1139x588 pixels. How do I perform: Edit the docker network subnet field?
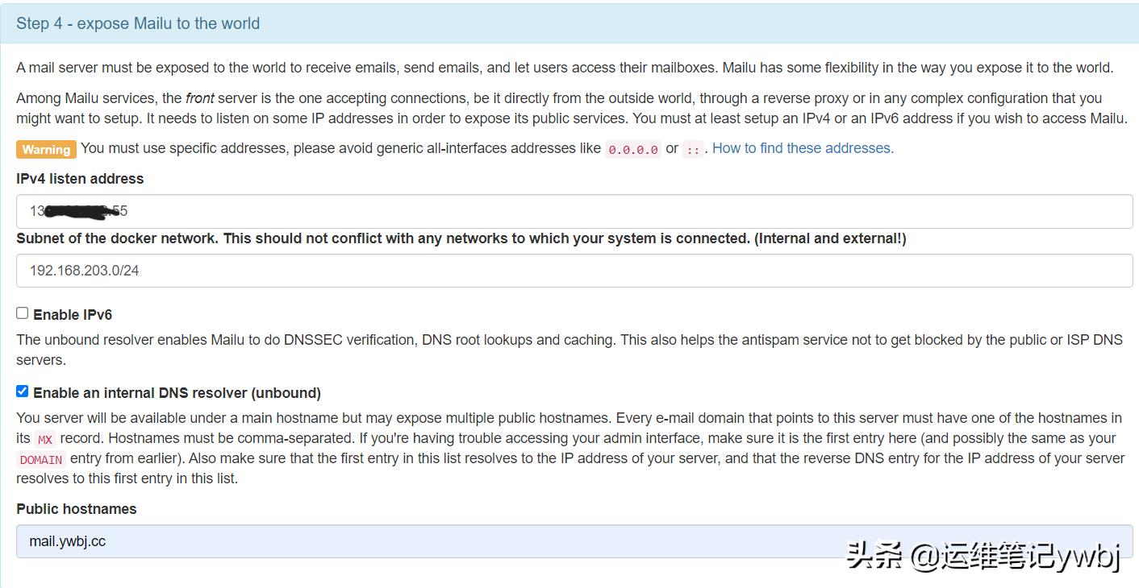(574, 271)
